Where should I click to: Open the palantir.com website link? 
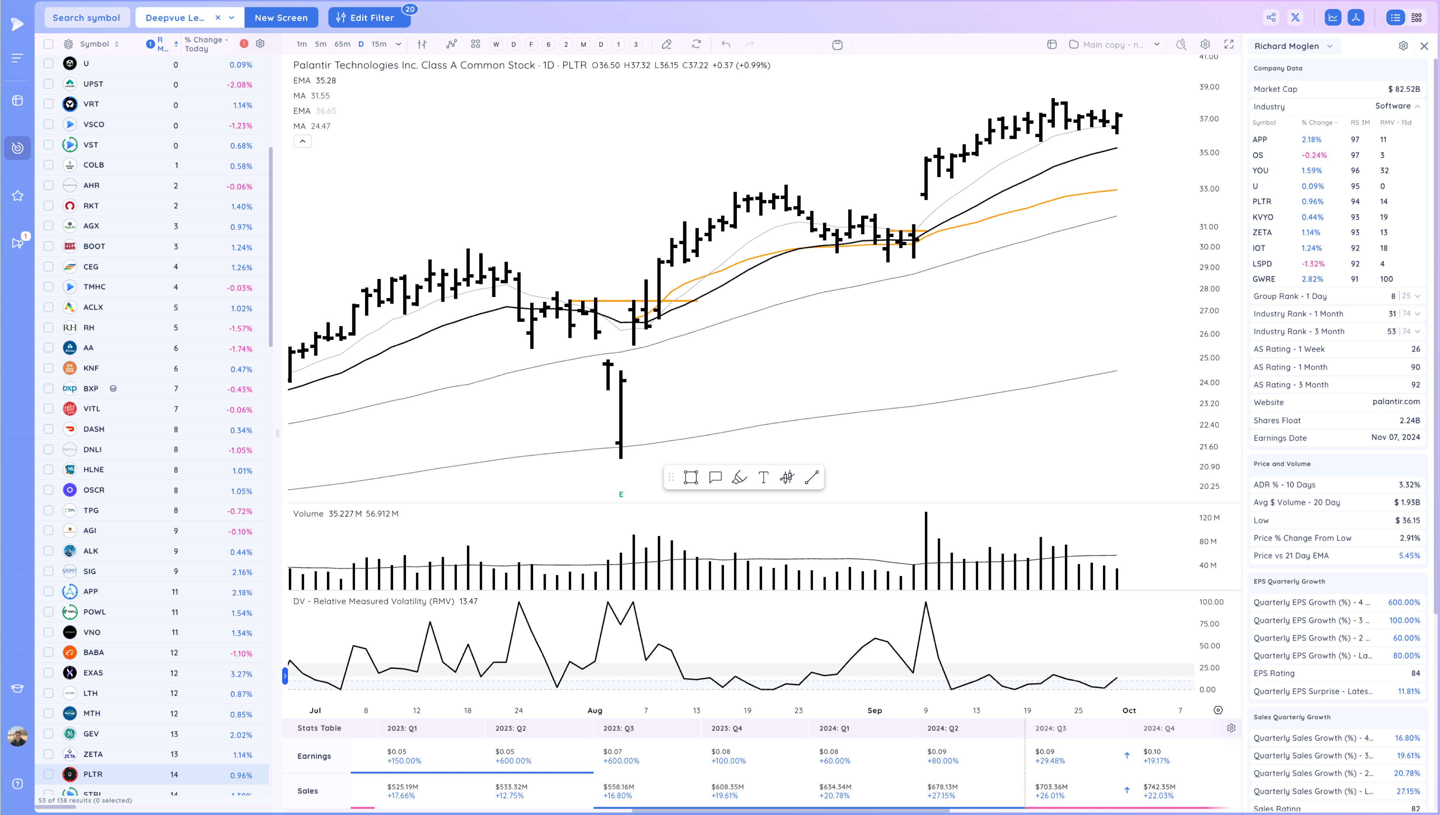tap(1396, 402)
